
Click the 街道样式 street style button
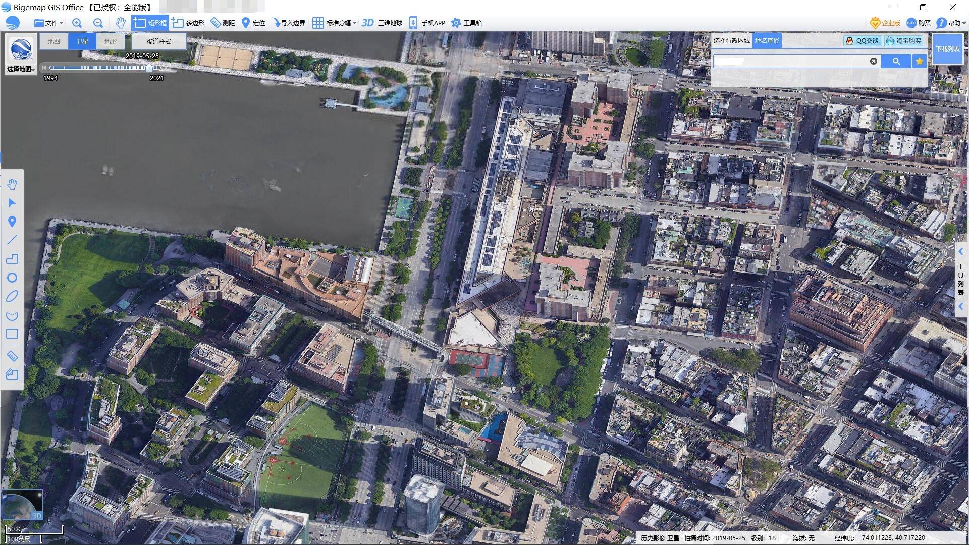pyautogui.click(x=159, y=41)
